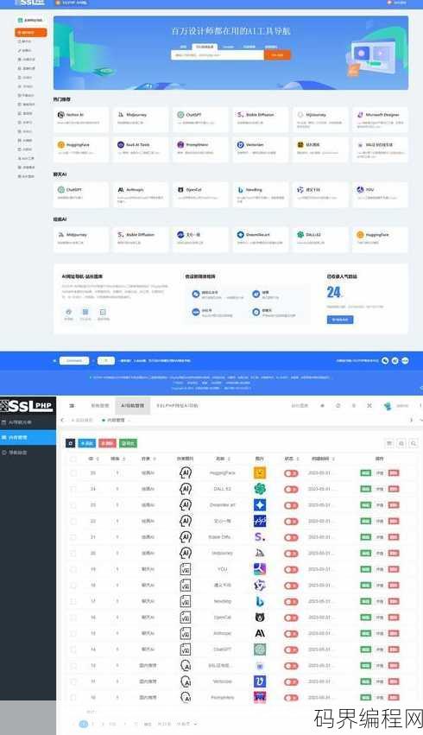Click the green button above the table
Image resolution: width=423 pixels, height=735 pixels.
tap(129, 443)
